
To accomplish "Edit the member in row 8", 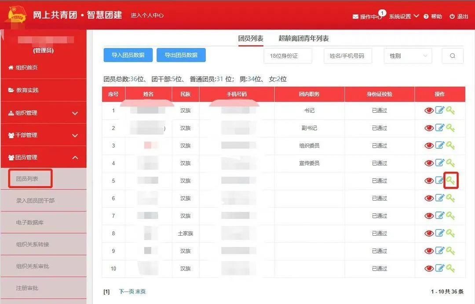I will tap(439, 234).
